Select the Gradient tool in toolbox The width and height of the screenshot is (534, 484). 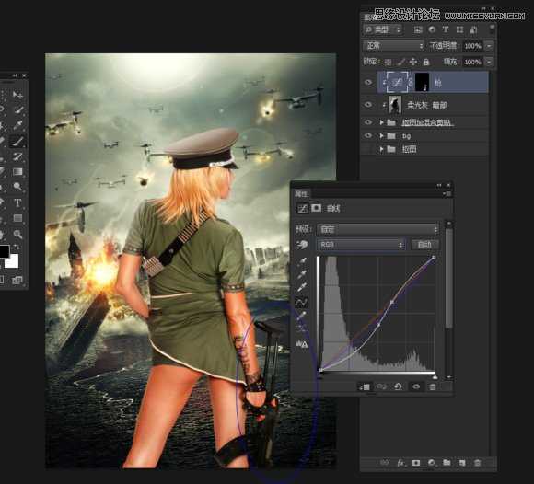click(x=17, y=171)
